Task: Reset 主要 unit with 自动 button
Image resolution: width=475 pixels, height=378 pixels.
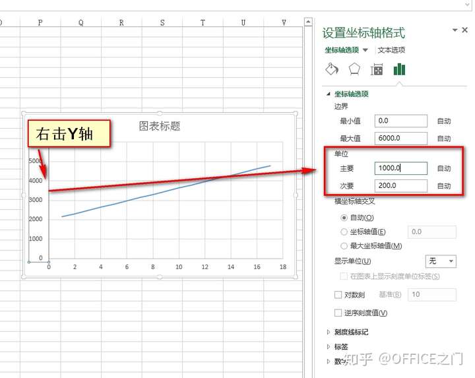Action: coord(444,168)
